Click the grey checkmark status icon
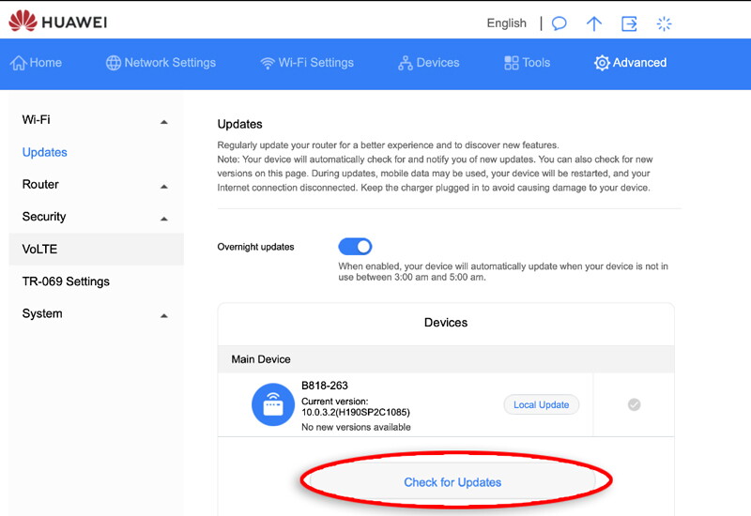The height and width of the screenshot is (516, 751). [x=635, y=404]
